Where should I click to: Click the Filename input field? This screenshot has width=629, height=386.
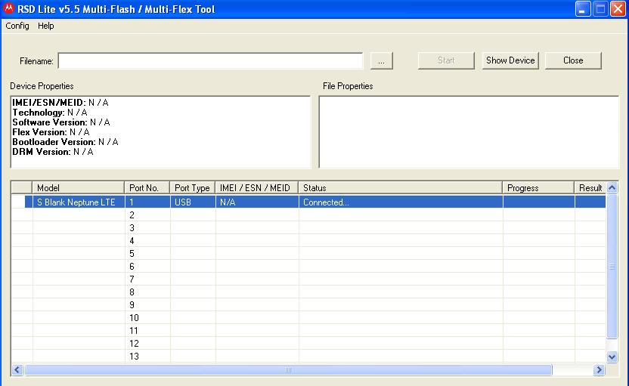211,61
